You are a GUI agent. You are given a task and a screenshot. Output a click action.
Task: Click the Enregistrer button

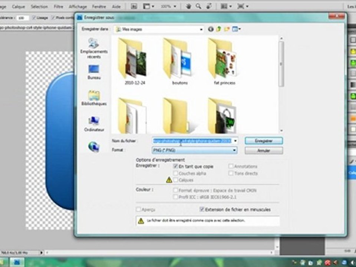pyautogui.click(x=264, y=141)
